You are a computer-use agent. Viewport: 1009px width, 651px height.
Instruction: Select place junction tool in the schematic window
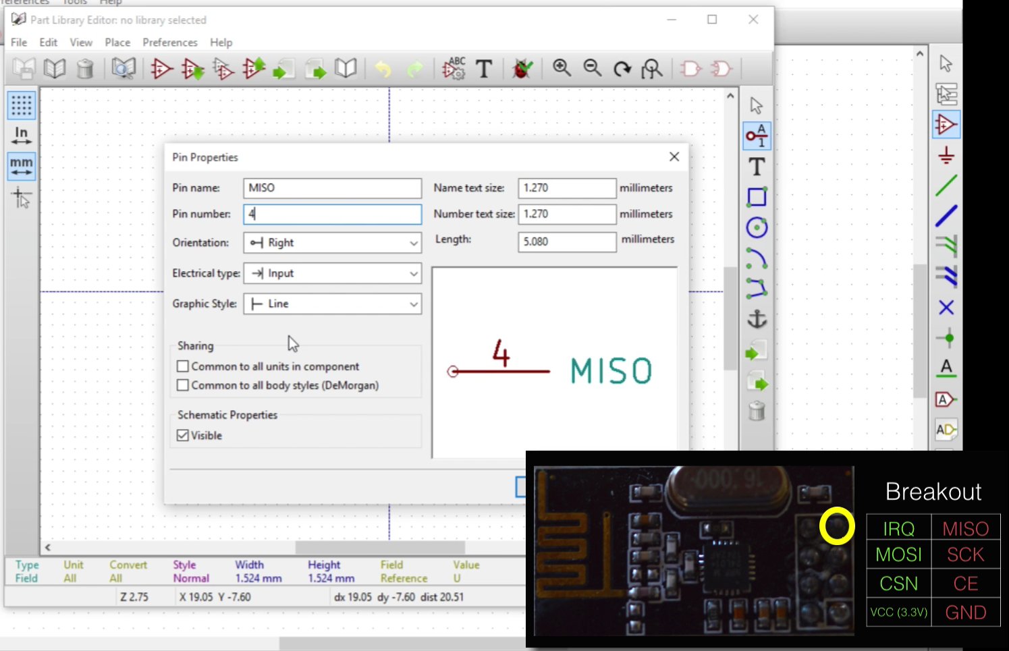click(x=946, y=338)
